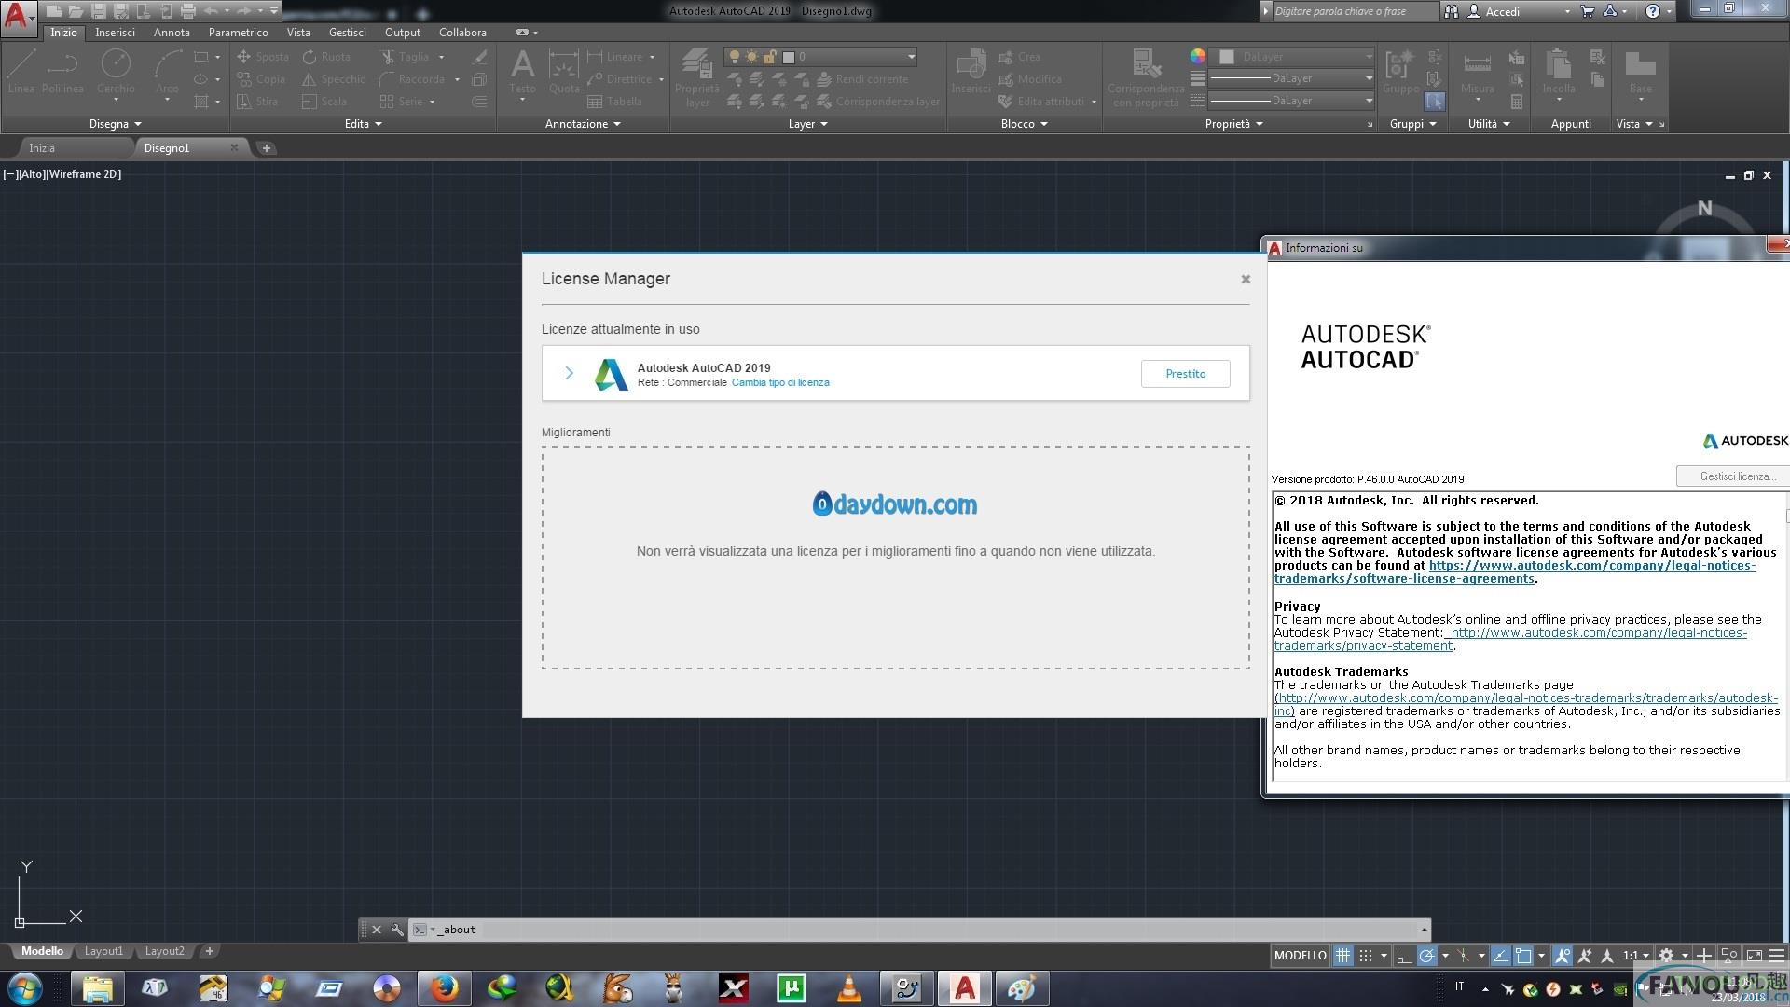The image size is (1790, 1007).
Task: Open the annotation scale 1:1 dropdown
Action: click(1636, 955)
